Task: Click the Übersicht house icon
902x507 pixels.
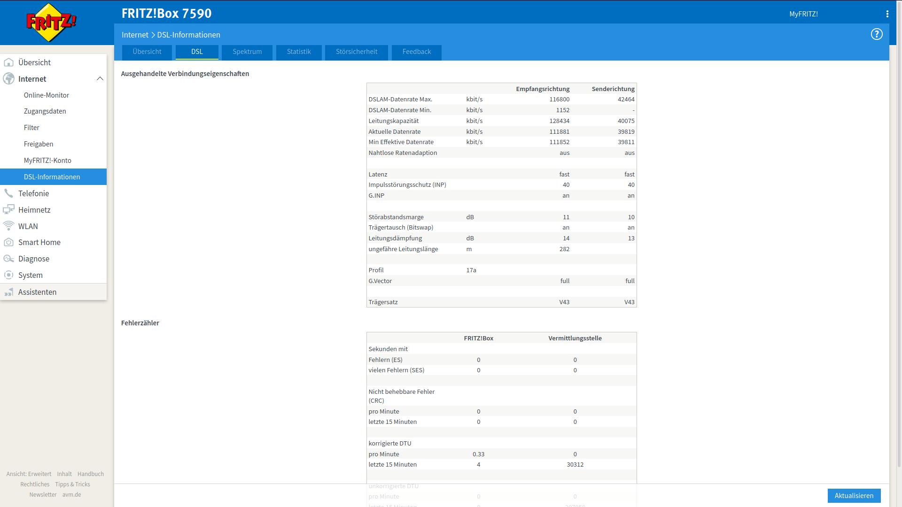Action: tap(8, 62)
